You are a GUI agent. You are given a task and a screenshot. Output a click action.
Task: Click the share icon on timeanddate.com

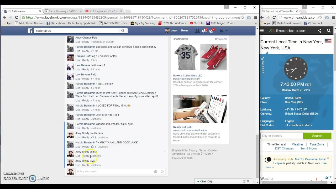[319, 31]
